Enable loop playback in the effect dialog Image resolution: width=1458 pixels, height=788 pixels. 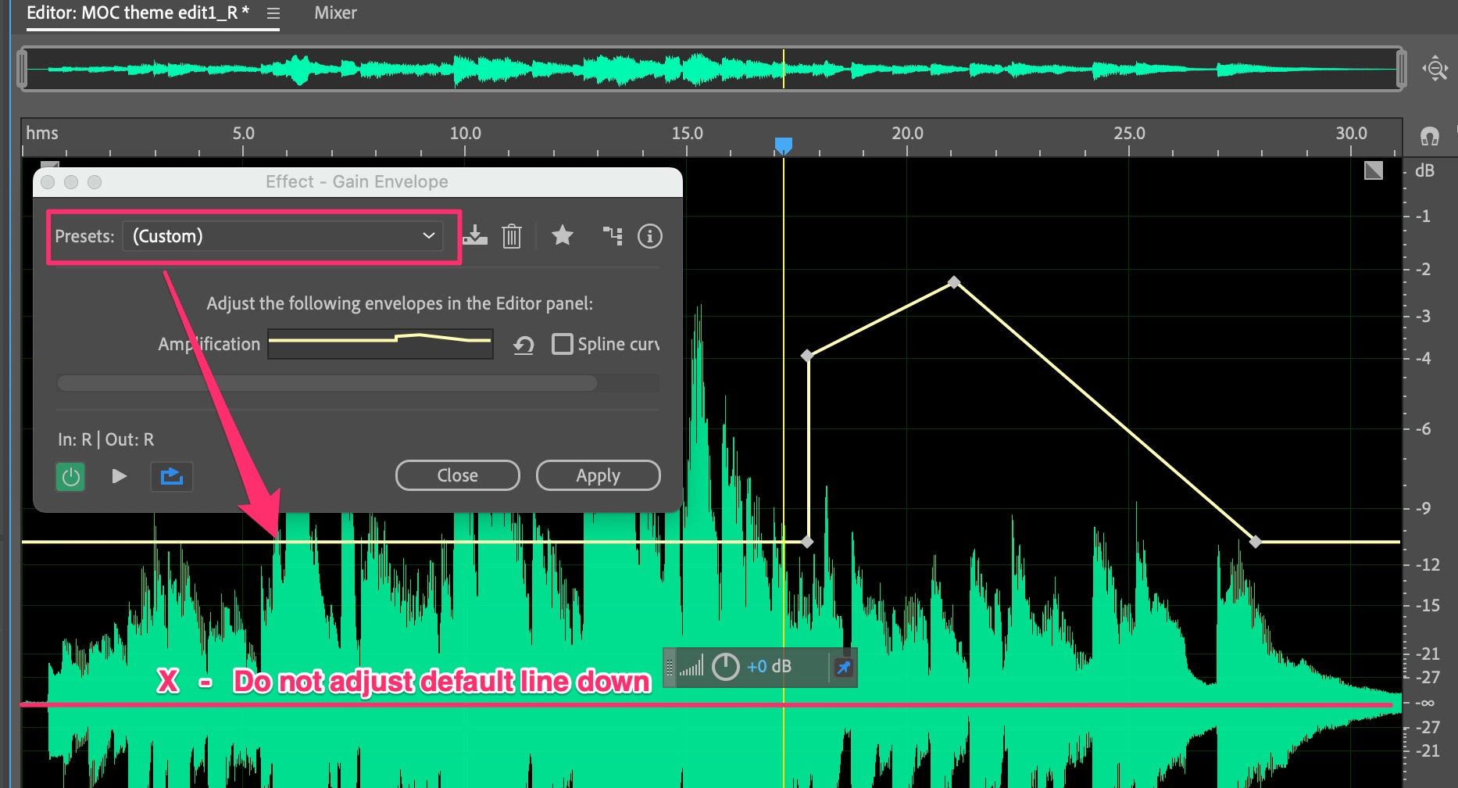(172, 477)
